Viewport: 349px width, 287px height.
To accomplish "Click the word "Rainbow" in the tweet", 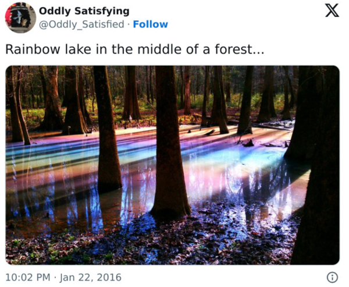I will [x=27, y=49].
